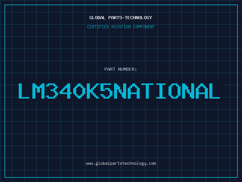The image size is (242, 182).
Task: Click the PART NUMBER: label
Action: (x=120, y=69)
